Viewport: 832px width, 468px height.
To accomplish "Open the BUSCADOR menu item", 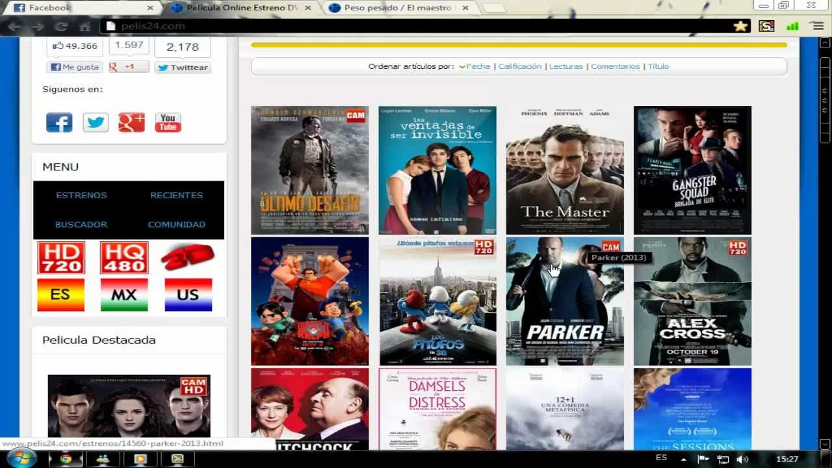I will (x=81, y=224).
